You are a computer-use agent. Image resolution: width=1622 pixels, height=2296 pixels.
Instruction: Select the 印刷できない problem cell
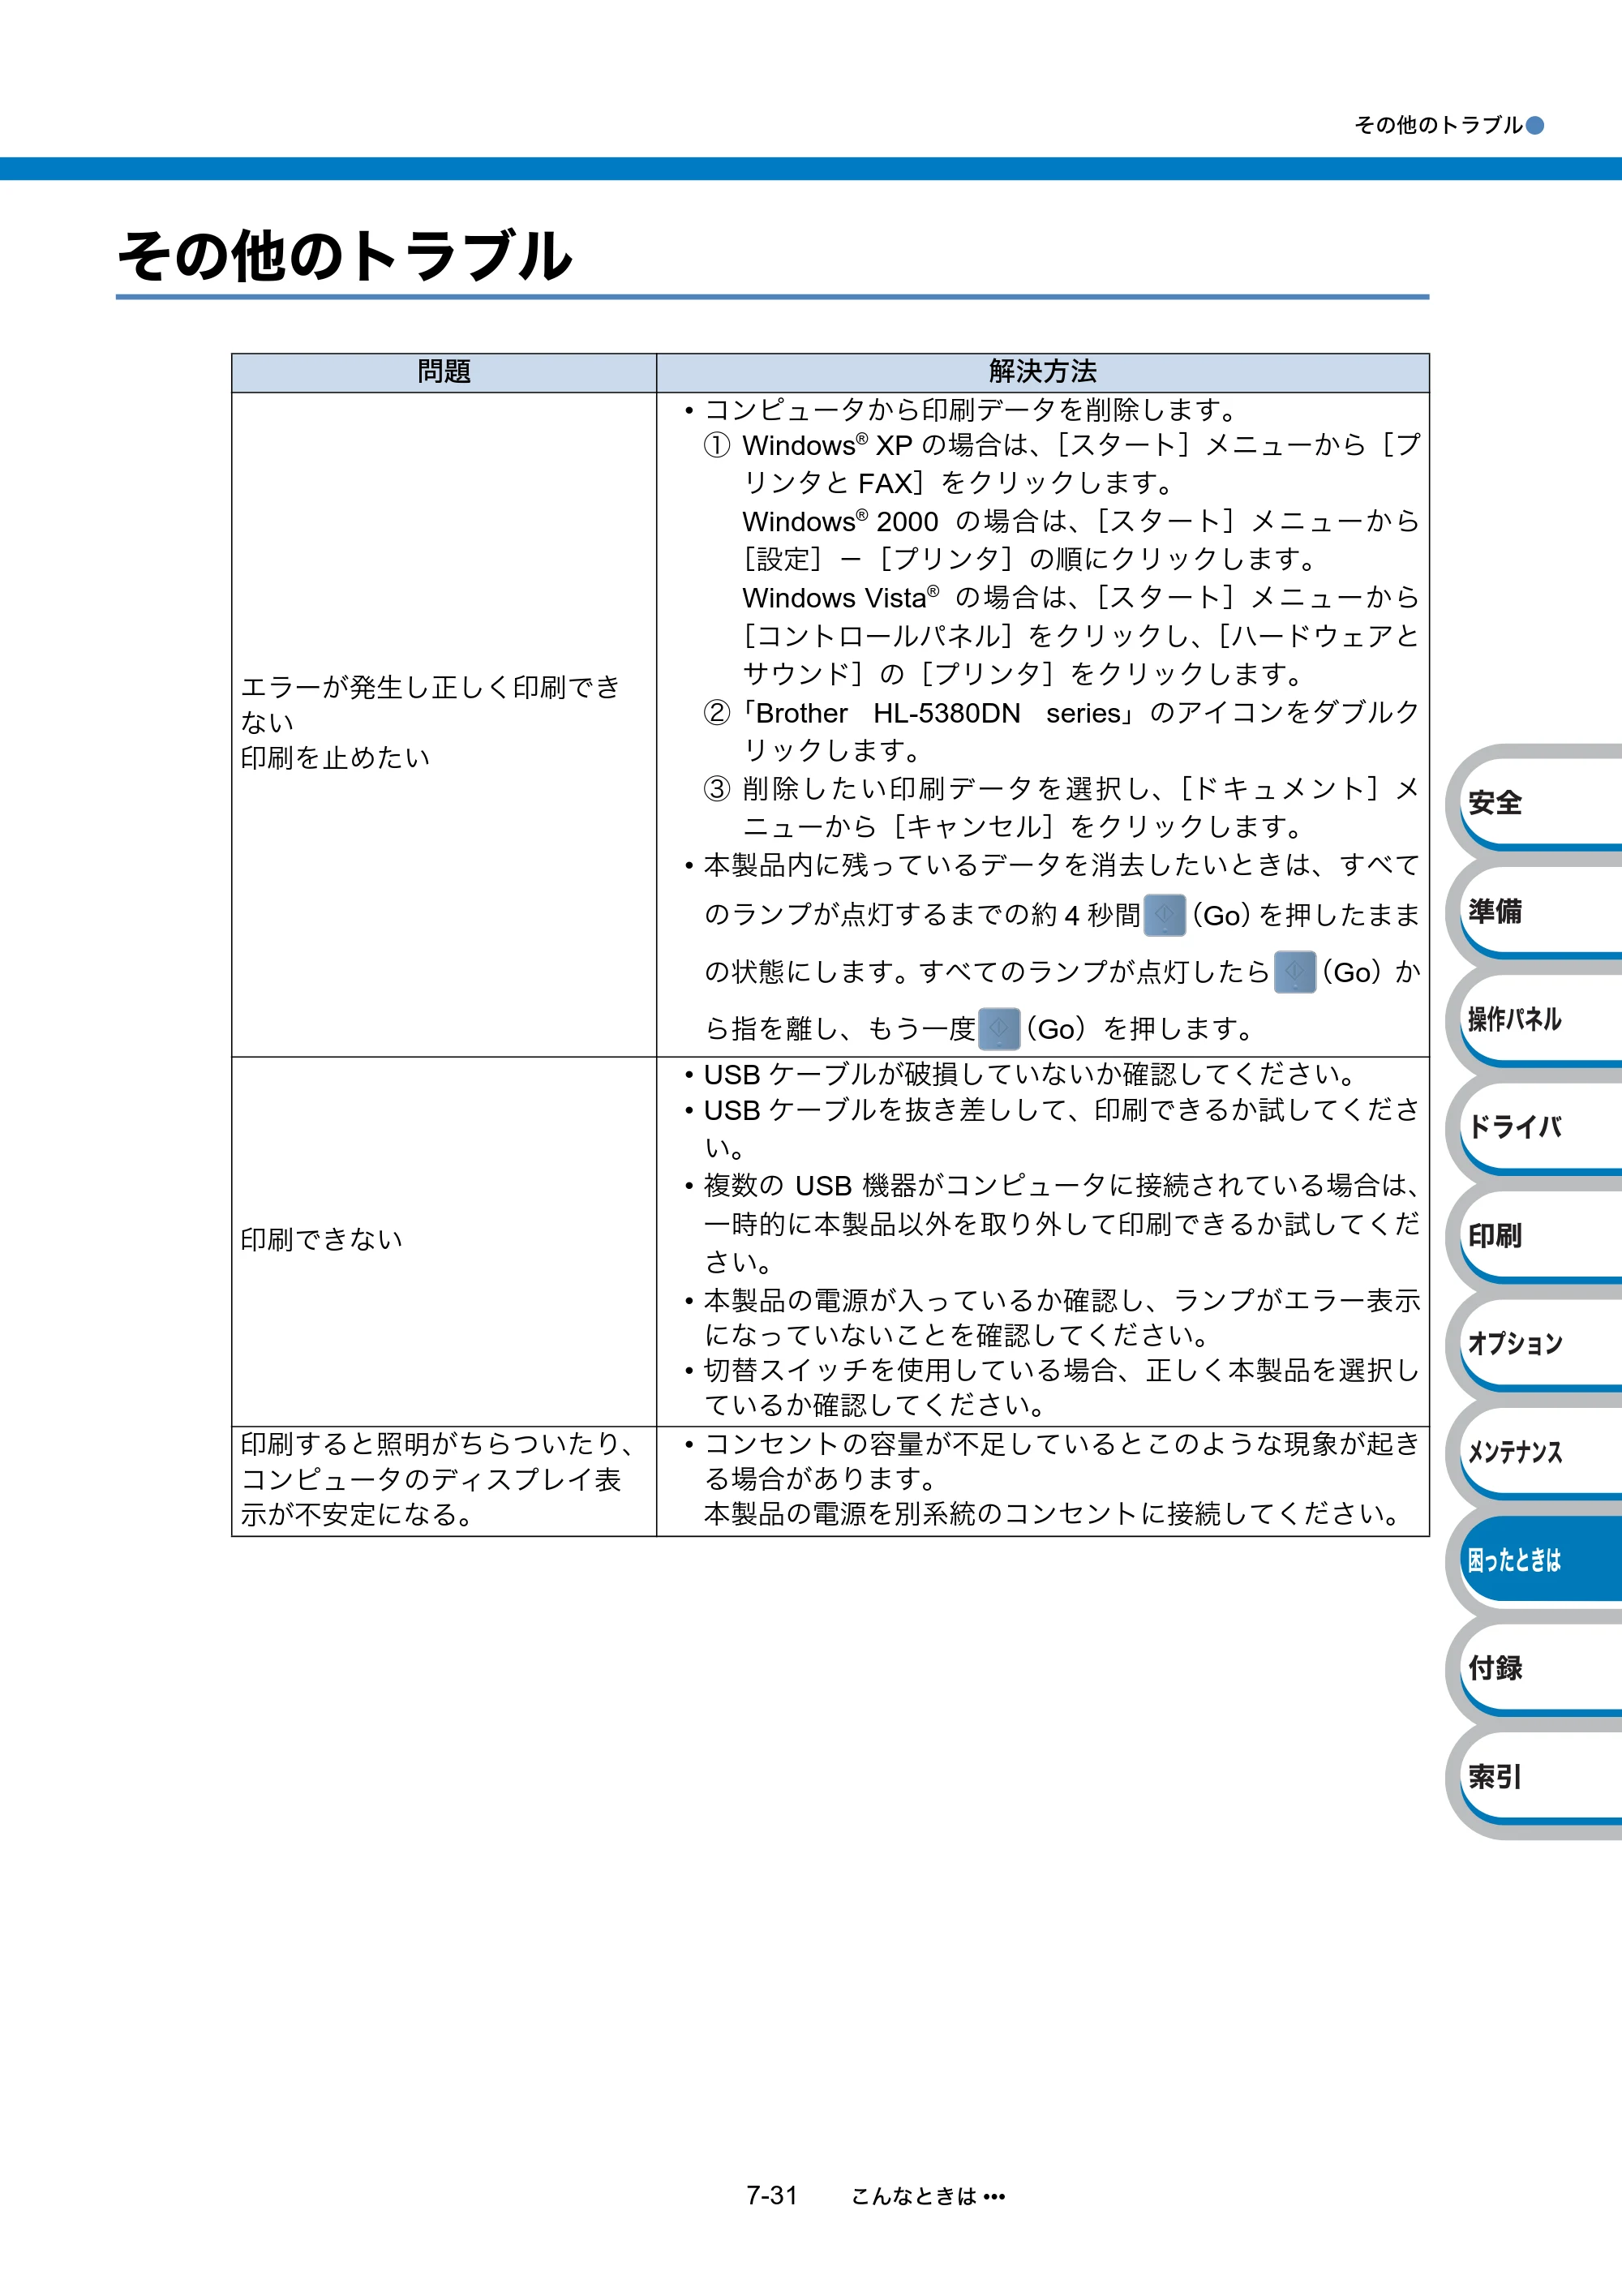click(x=444, y=1241)
